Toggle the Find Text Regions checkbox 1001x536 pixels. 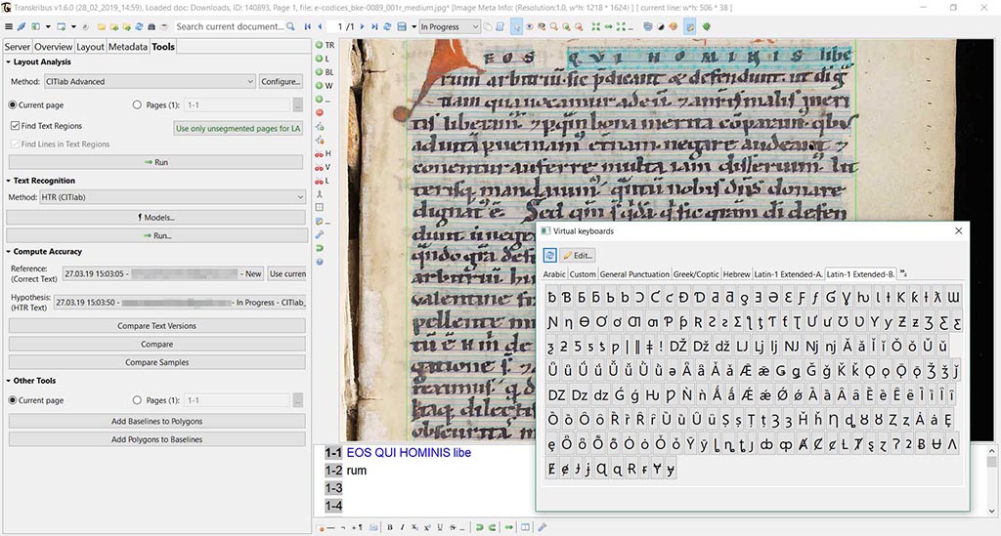click(x=15, y=126)
